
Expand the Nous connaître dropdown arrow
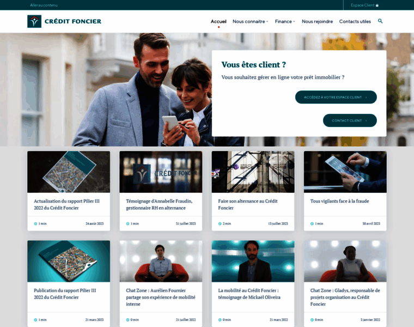point(267,22)
